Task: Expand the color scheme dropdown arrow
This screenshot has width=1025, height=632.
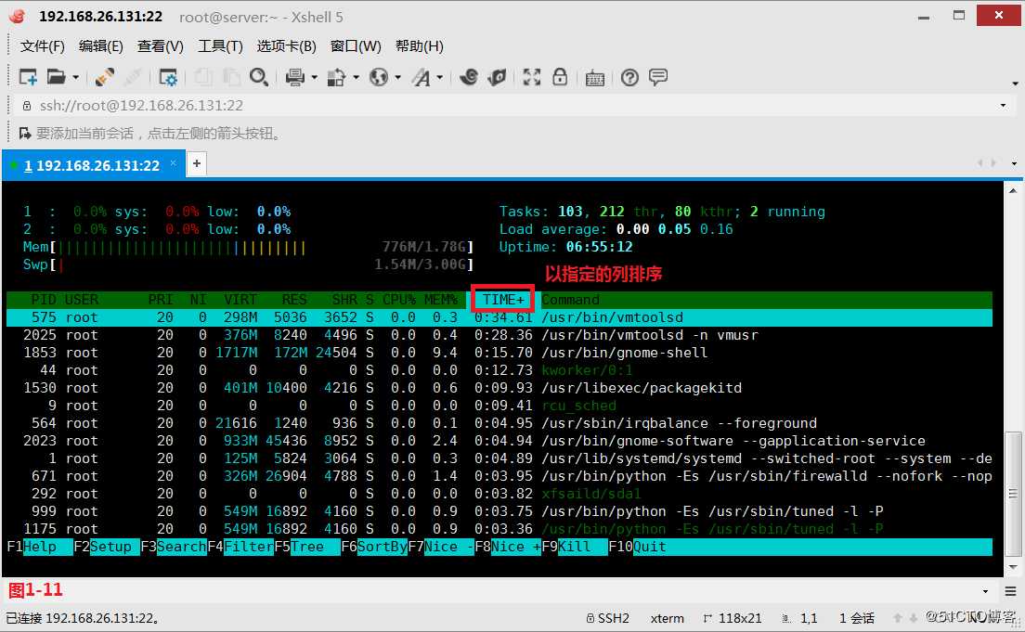Action: coord(357,77)
